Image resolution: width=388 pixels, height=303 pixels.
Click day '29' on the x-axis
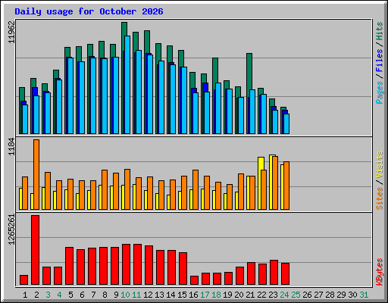click(341, 295)
